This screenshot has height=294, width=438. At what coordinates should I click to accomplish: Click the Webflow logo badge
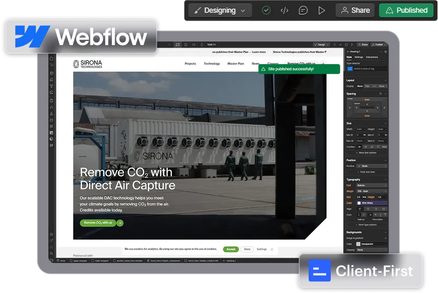pyautogui.click(x=81, y=37)
